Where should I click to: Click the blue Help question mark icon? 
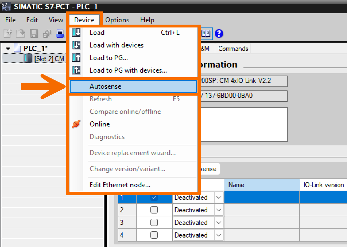(x=219, y=33)
